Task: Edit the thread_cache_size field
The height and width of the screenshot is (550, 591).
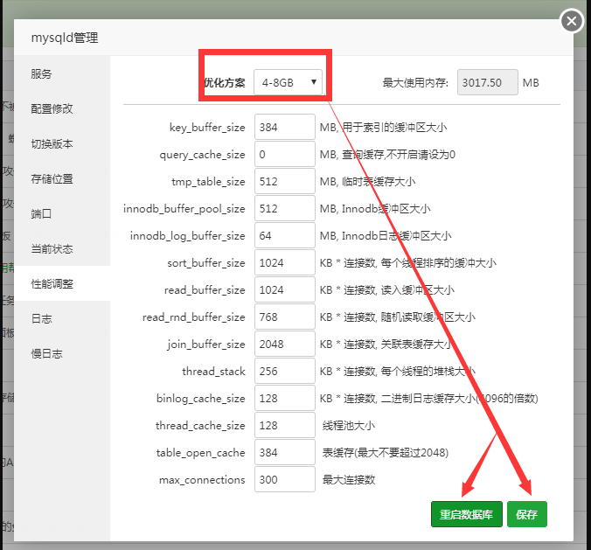Action: 284,426
